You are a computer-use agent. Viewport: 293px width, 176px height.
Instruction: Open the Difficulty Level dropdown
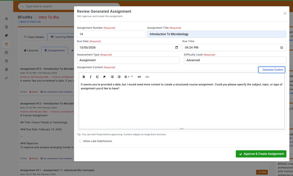(235, 60)
